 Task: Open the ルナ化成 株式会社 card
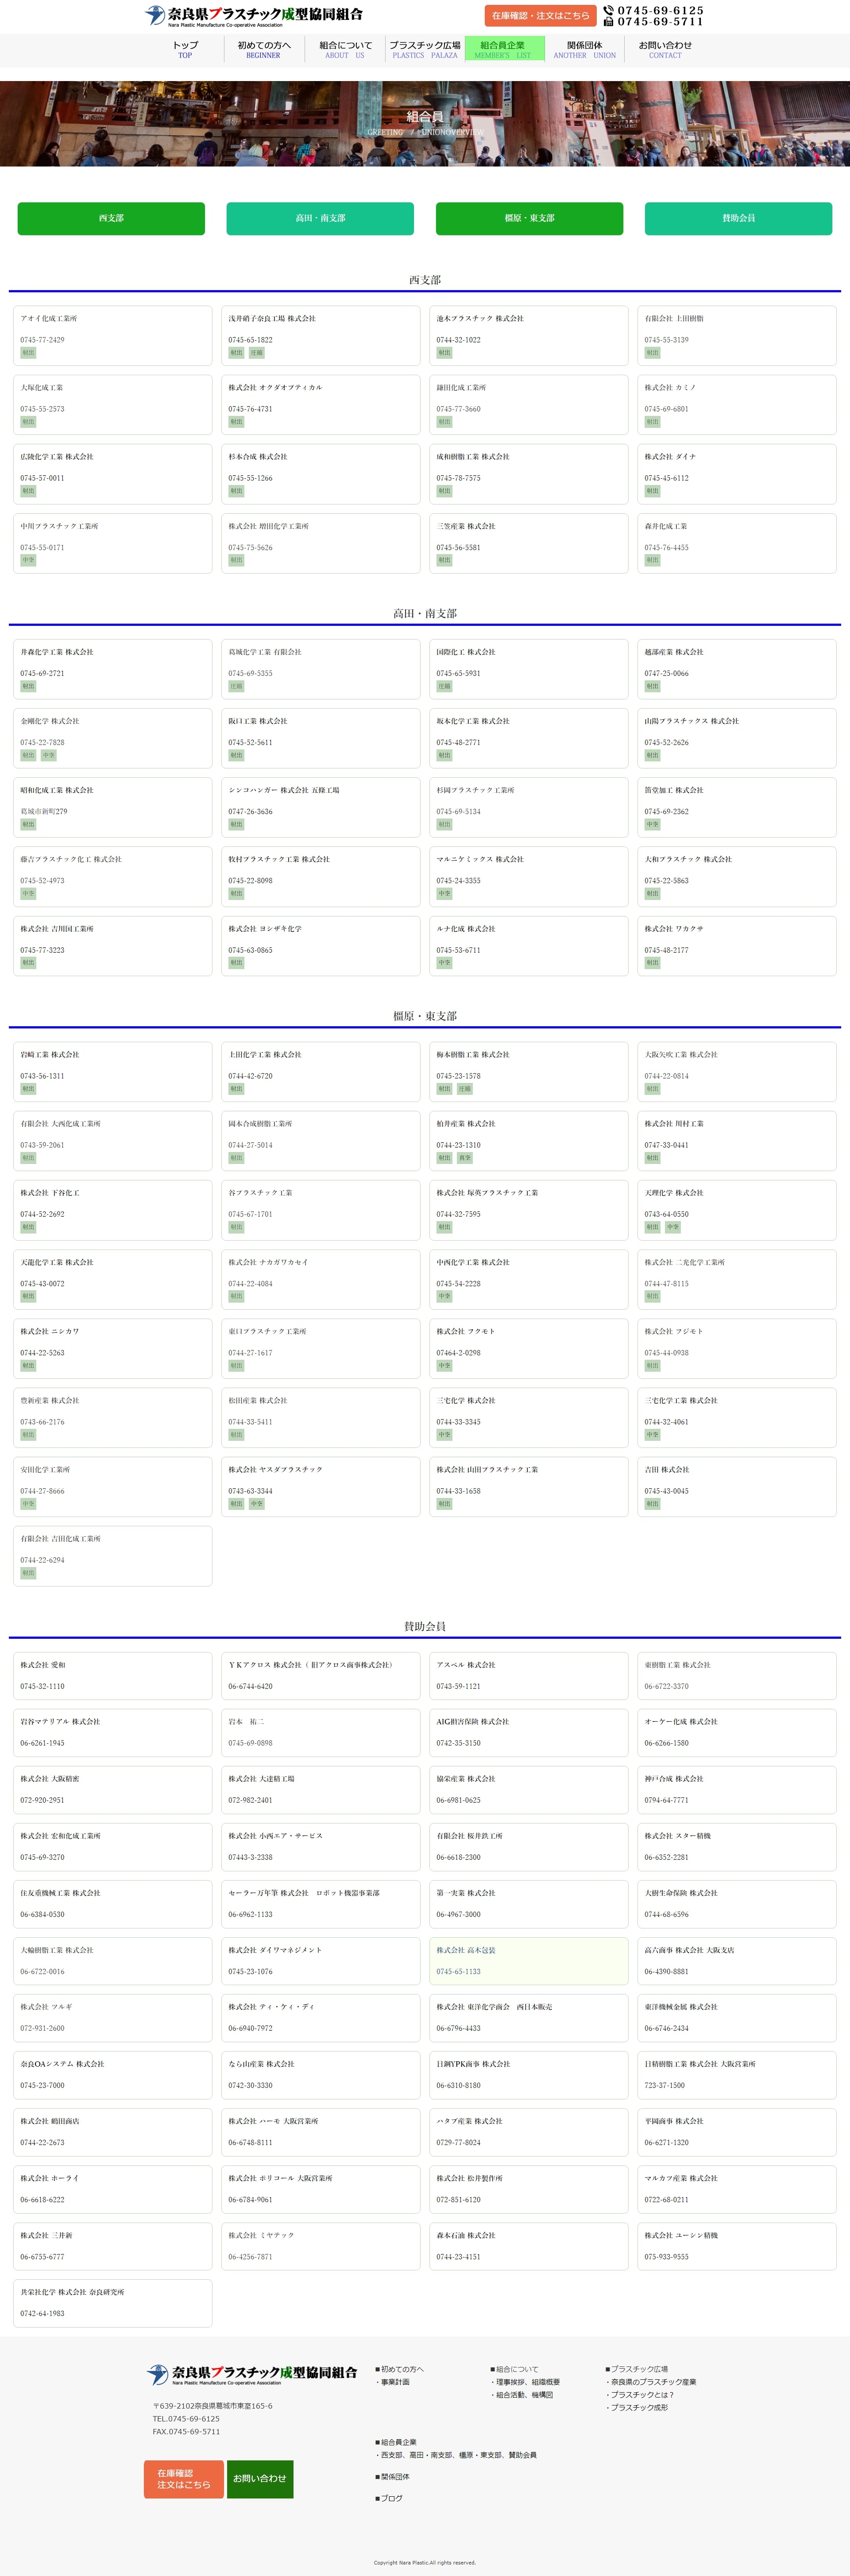[529, 946]
